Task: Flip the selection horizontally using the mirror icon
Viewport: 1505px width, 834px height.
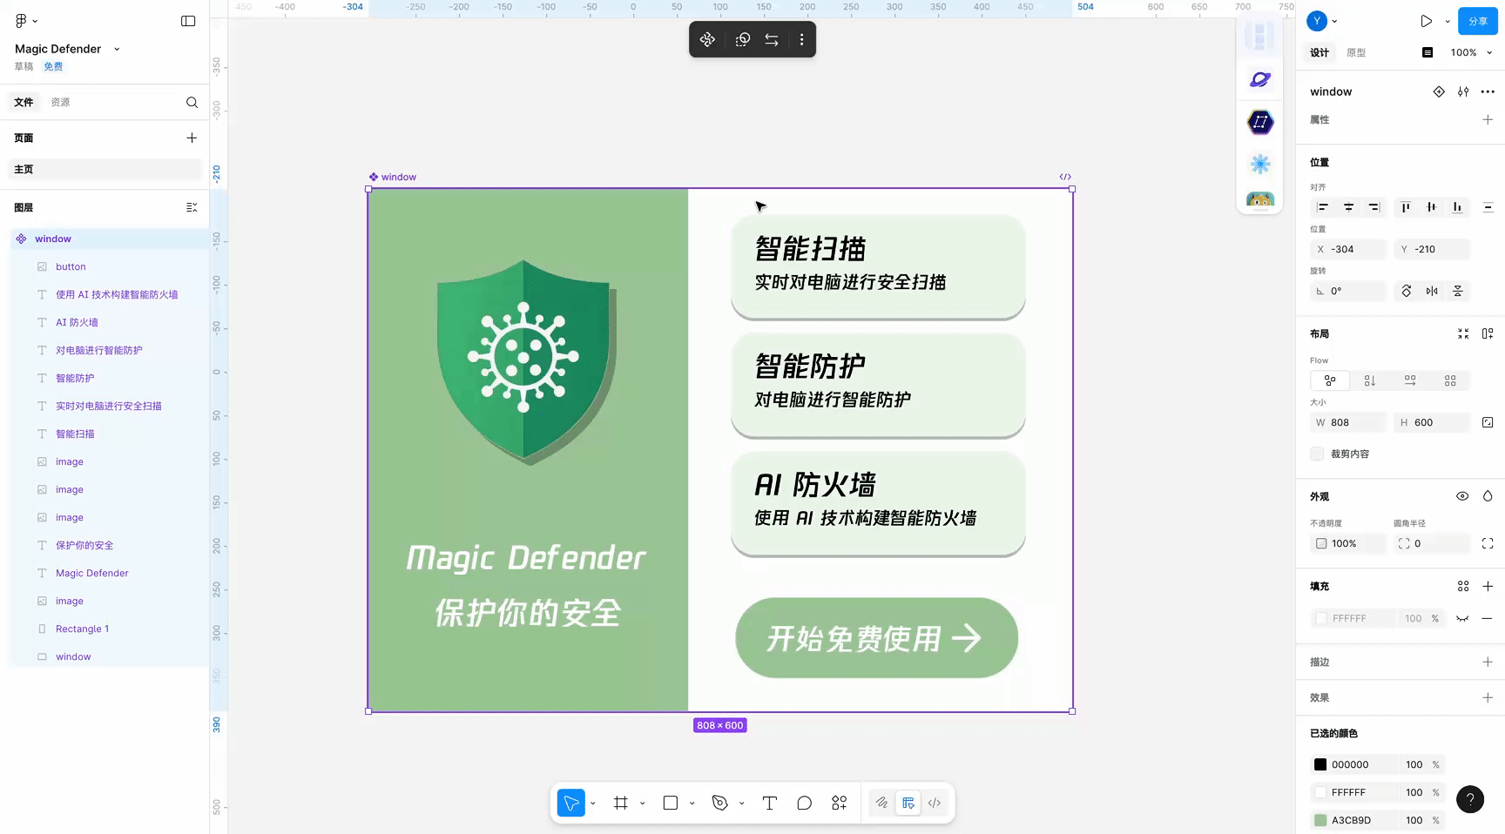Action: tap(1431, 291)
